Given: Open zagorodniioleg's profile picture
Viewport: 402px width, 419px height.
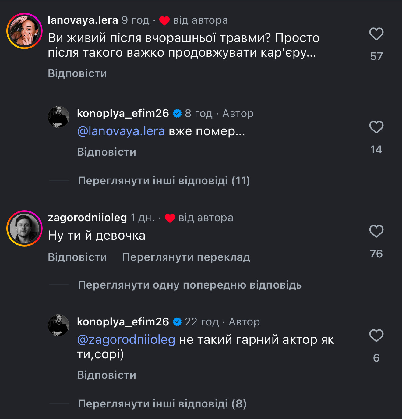Looking at the screenshot, I should [x=24, y=228].
